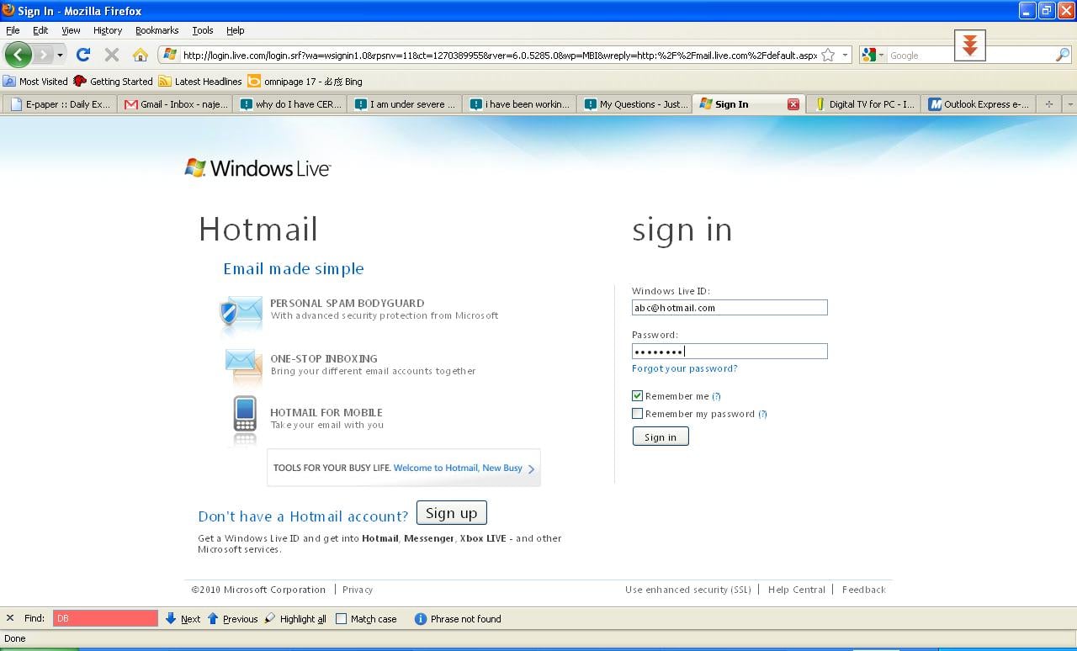Open the back/forward history dropdown arrow
The width and height of the screenshot is (1077, 651).
(60, 55)
